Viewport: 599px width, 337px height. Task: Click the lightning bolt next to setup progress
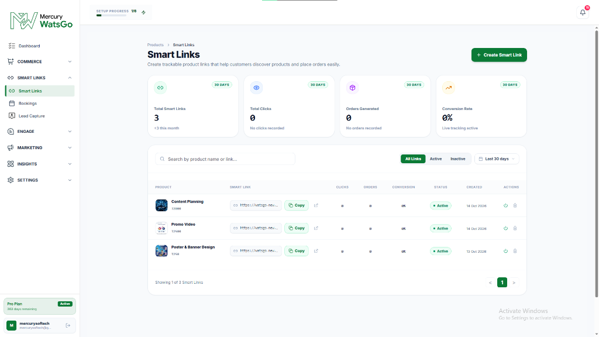coord(144,12)
